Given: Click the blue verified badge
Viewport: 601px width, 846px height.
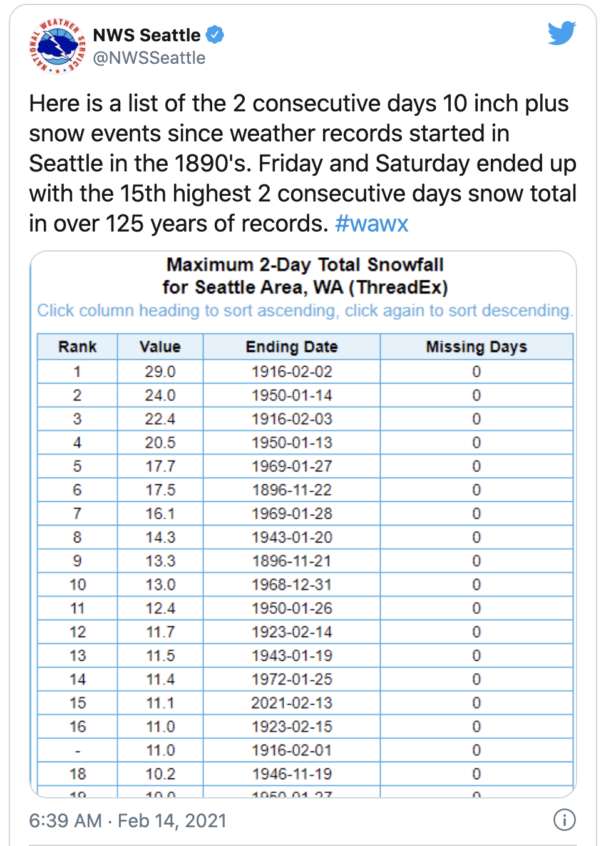Looking at the screenshot, I should (x=215, y=35).
